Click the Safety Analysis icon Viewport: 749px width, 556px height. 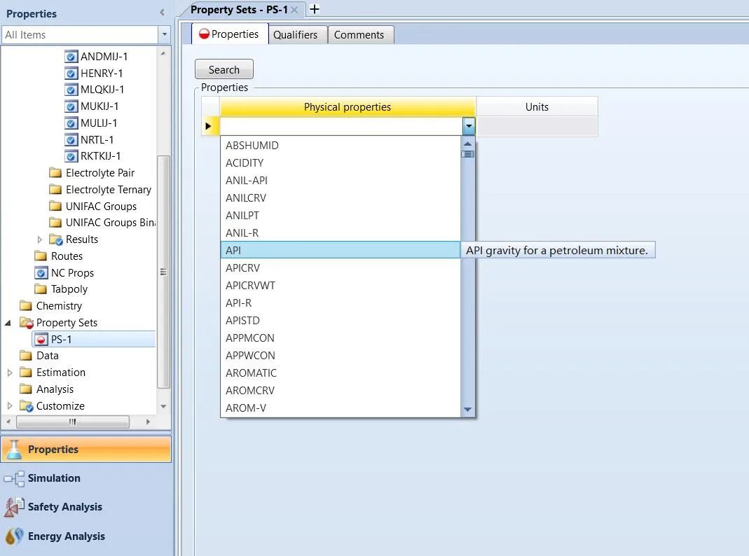(14, 507)
